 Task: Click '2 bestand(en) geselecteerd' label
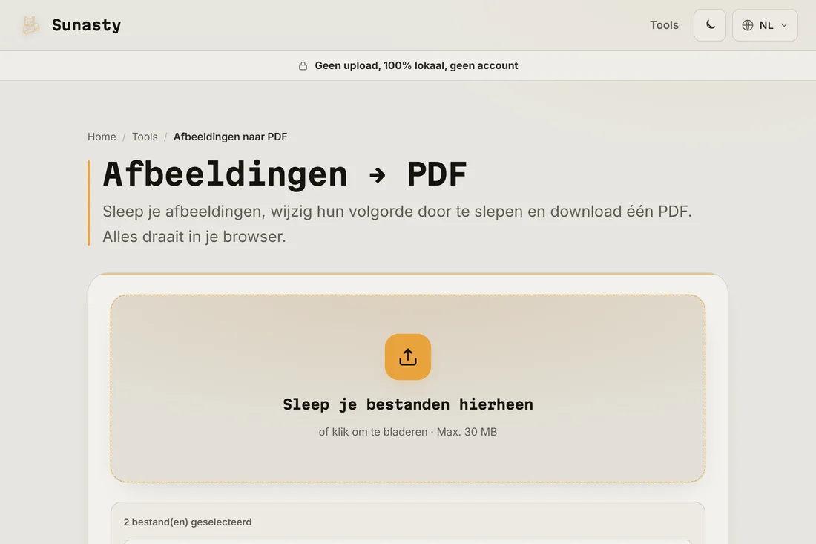coord(188,522)
